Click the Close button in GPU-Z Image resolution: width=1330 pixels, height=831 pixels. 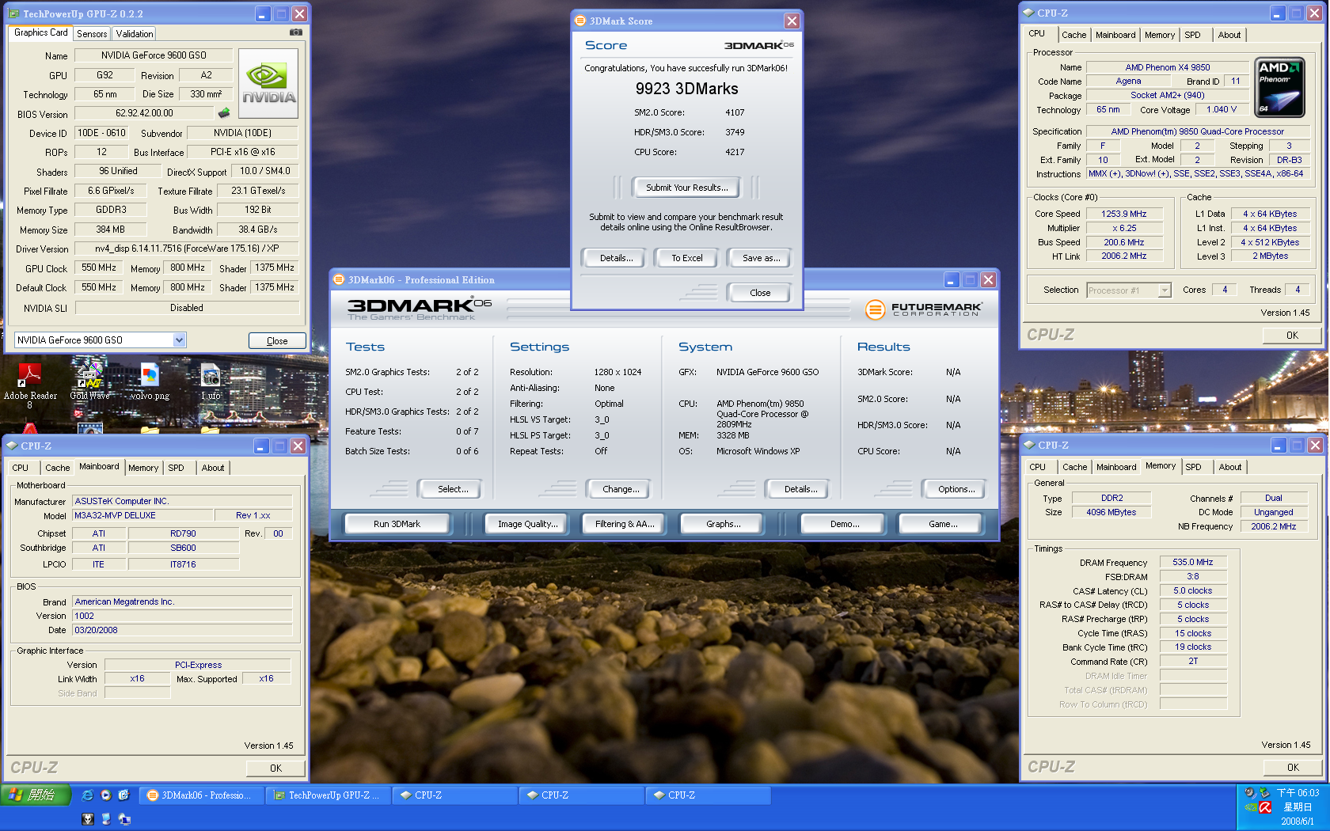click(277, 341)
